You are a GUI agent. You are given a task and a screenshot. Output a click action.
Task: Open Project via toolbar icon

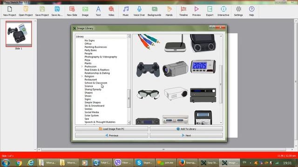(26, 11)
